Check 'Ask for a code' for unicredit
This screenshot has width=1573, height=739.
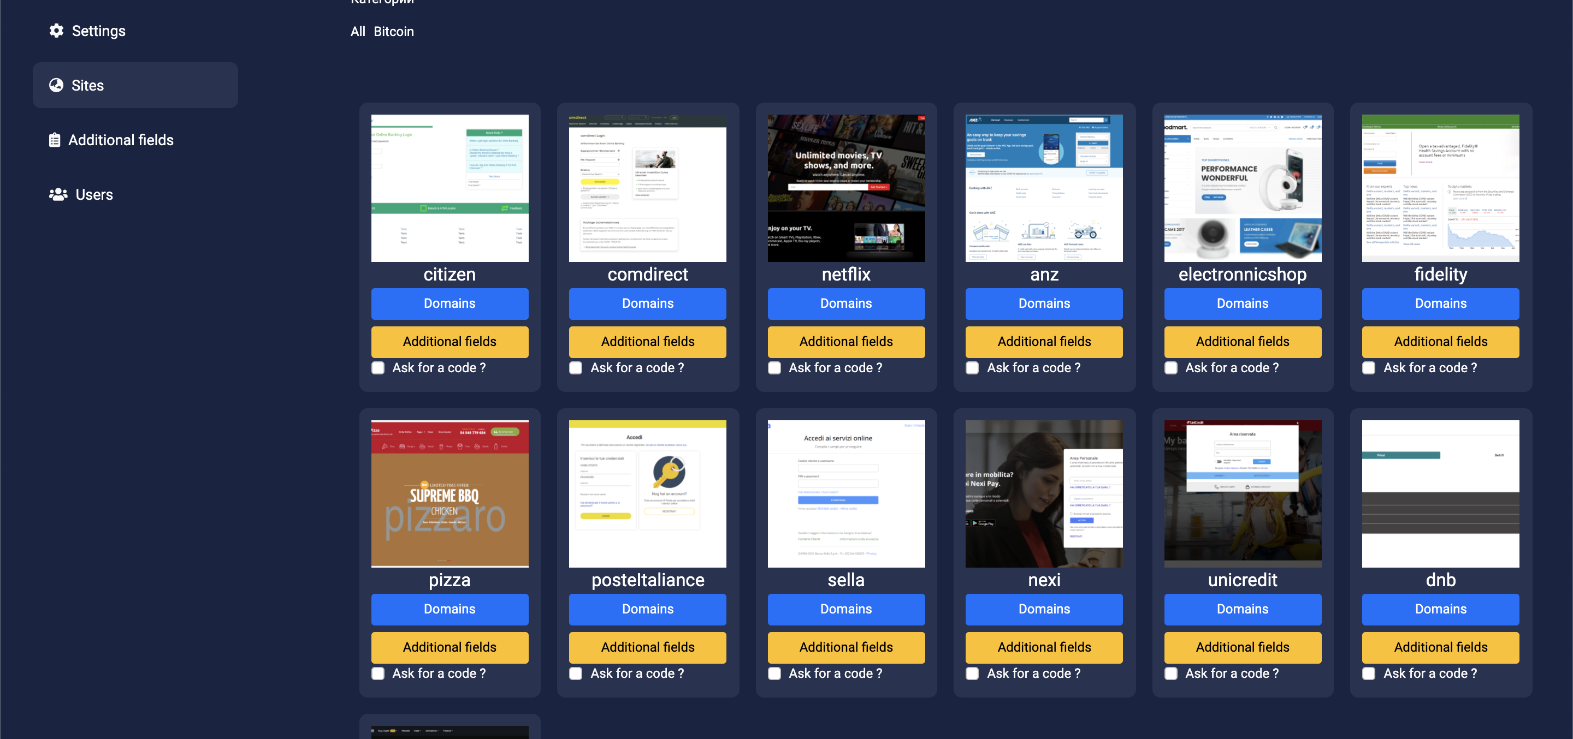pos(1170,674)
